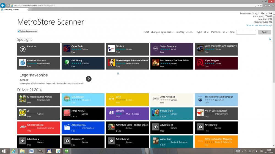Click the AIR International app icon
Screen dimensions: 275x154
(x=23, y=127)
